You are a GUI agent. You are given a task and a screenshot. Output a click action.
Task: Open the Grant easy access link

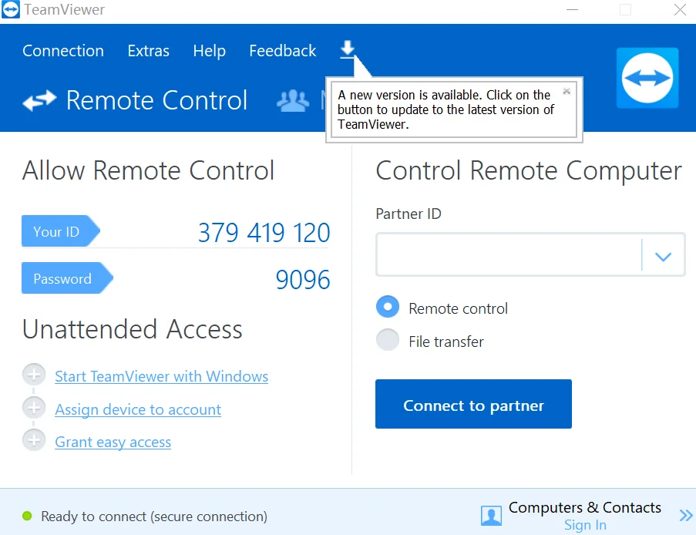tap(113, 442)
